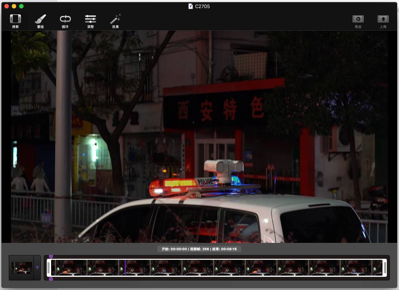This screenshot has width=399, height=290.
Task: Click the 导出 (Export) film icon
Action: 358,21
